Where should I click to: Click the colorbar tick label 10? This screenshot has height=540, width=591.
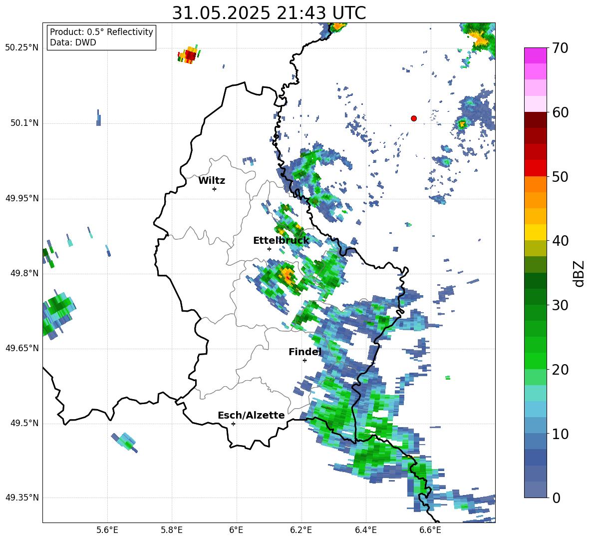tap(560, 434)
